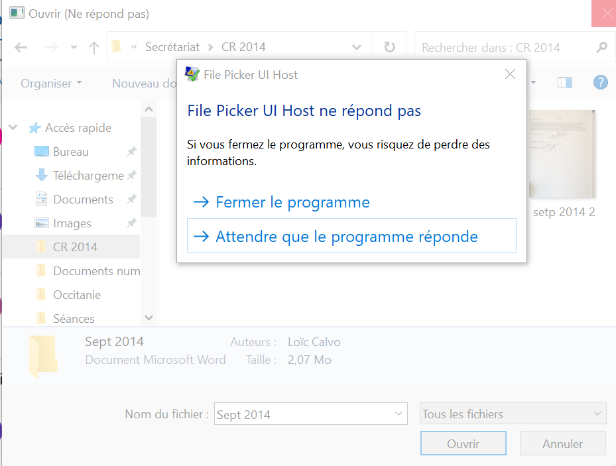The image size is (616, 466).
Task: Open Images in the navigation pane
Action: click(72, 223)
